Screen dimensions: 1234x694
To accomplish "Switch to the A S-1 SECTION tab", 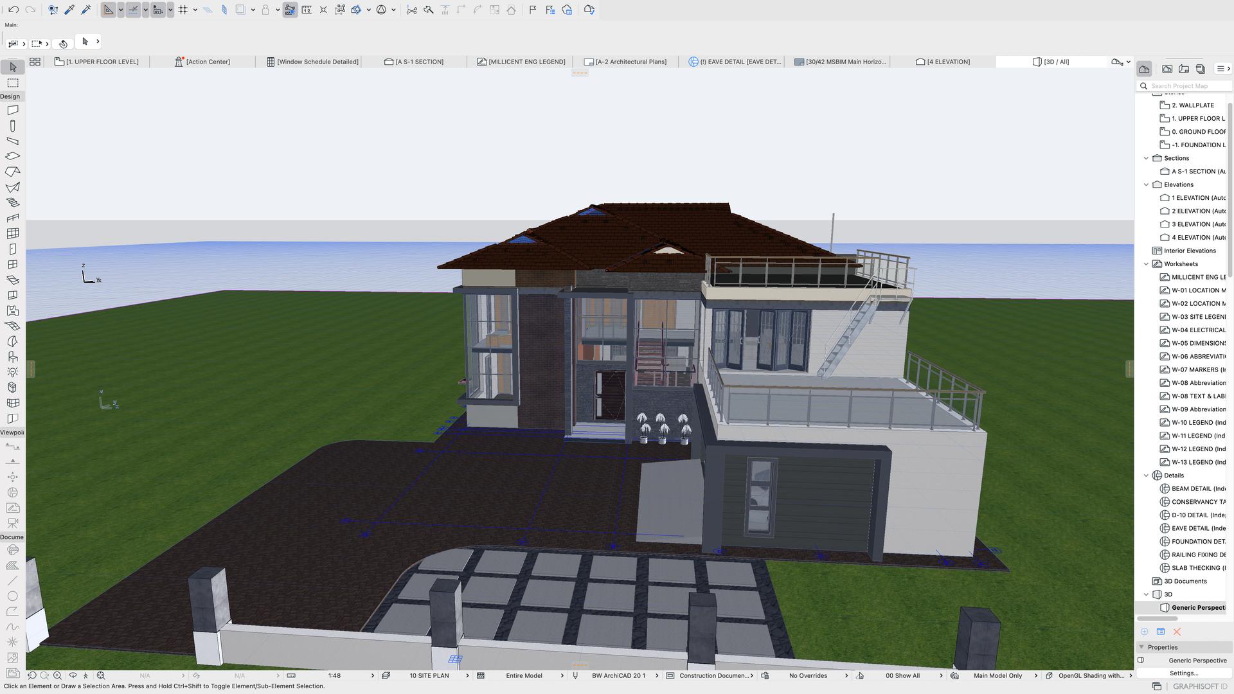I will tap(418, 62).
